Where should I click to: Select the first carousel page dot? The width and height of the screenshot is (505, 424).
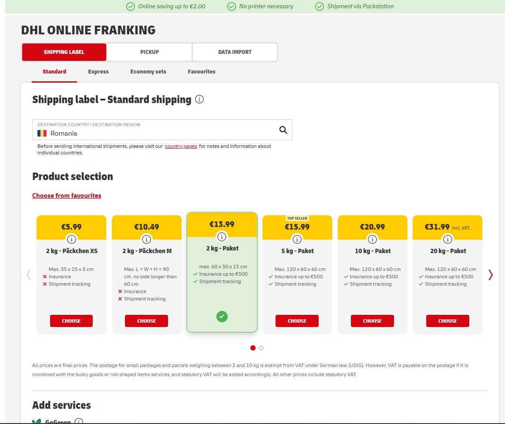pyautogui.click(x=253, y=348)
